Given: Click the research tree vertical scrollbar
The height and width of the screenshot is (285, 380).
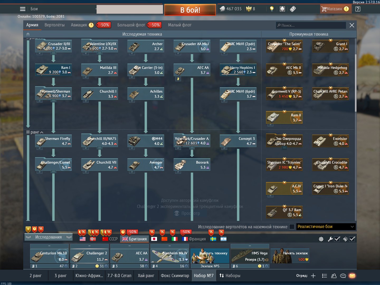Looking at the screenshot, I should pyautogui.click(x=355, y=83).
